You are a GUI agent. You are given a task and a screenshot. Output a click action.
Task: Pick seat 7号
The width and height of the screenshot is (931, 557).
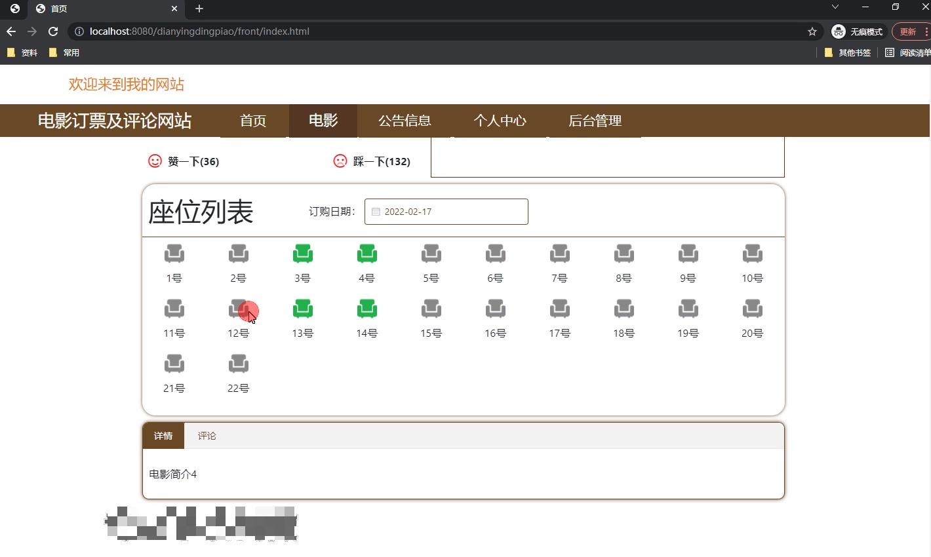(x=560, y=254)
